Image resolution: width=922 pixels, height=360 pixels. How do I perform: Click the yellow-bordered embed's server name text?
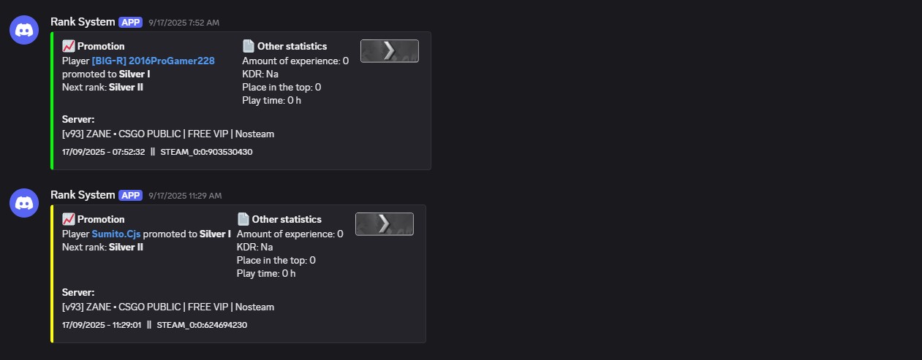pyautogui.click(x=168, y=307)
